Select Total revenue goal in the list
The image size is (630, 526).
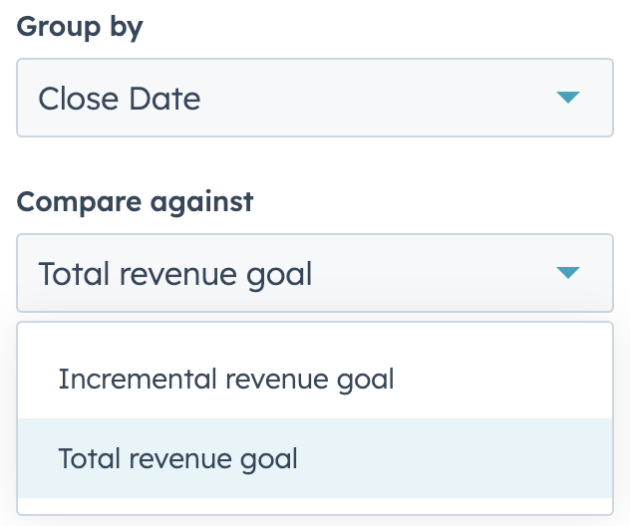178,458
